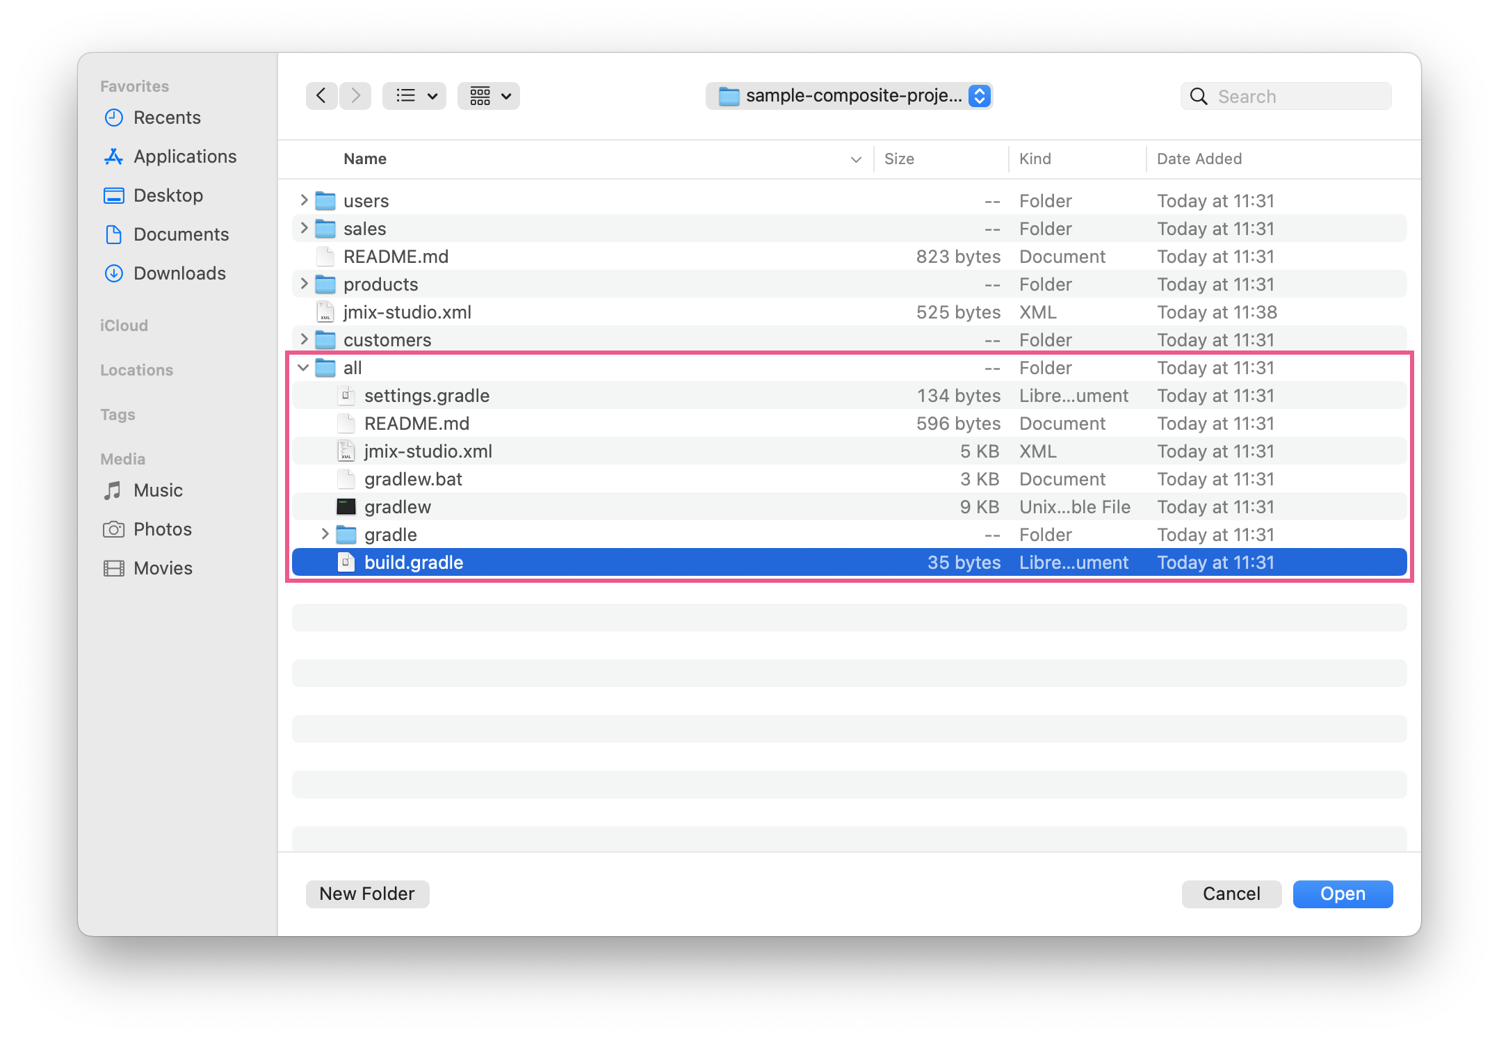Expand the users folder
Screen dimensions: 1499x1039
coord(304,200)
